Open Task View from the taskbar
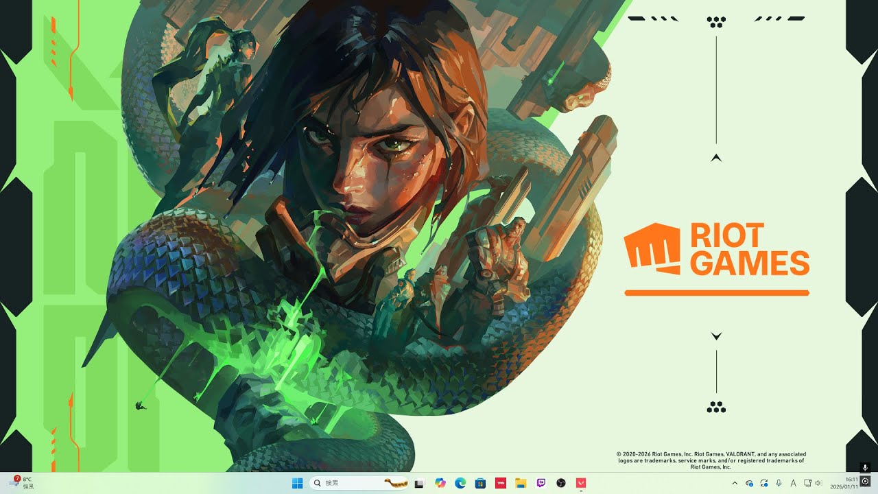This screenshot has height=494, width=878. point(420,483)
